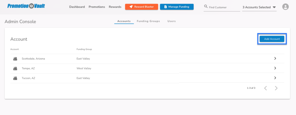The image size is (296, 115).
Task: Expand the Scottsdale, Arizona row chevron
Action: coord(275,58)
